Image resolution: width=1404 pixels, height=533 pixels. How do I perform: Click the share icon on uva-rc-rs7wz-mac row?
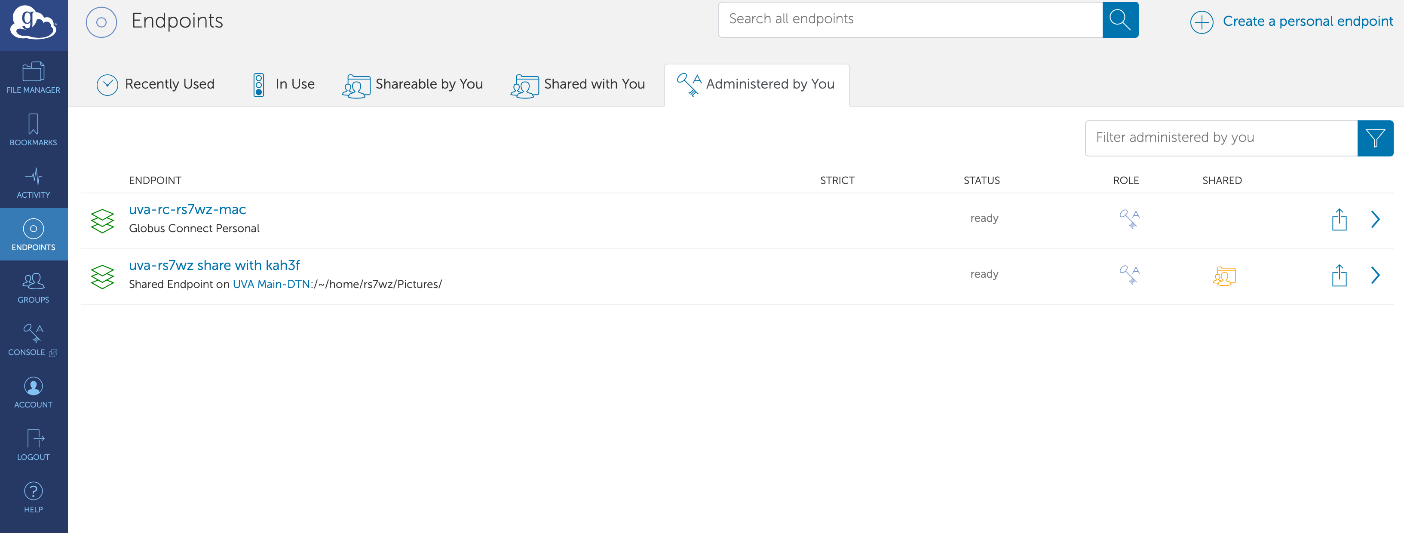(1339, 219)
